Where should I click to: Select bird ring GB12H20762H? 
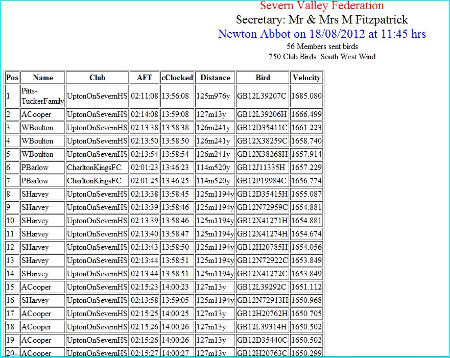[263, 314]
